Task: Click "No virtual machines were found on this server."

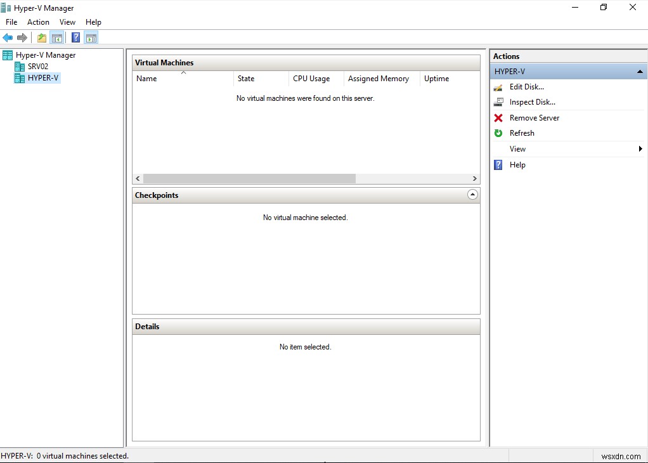Action: (306, 98)
